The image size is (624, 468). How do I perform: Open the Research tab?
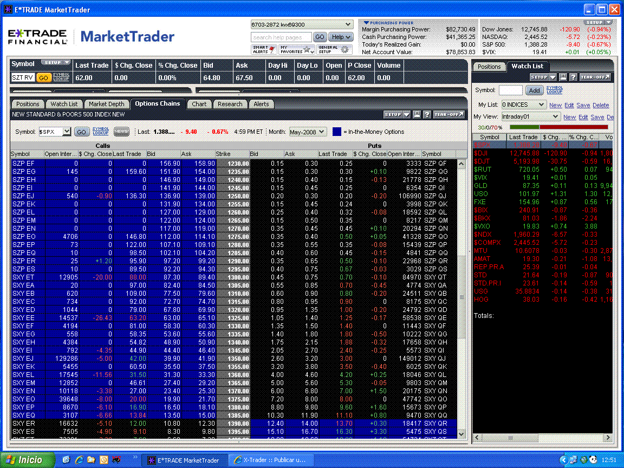click(x=230, y=104)
